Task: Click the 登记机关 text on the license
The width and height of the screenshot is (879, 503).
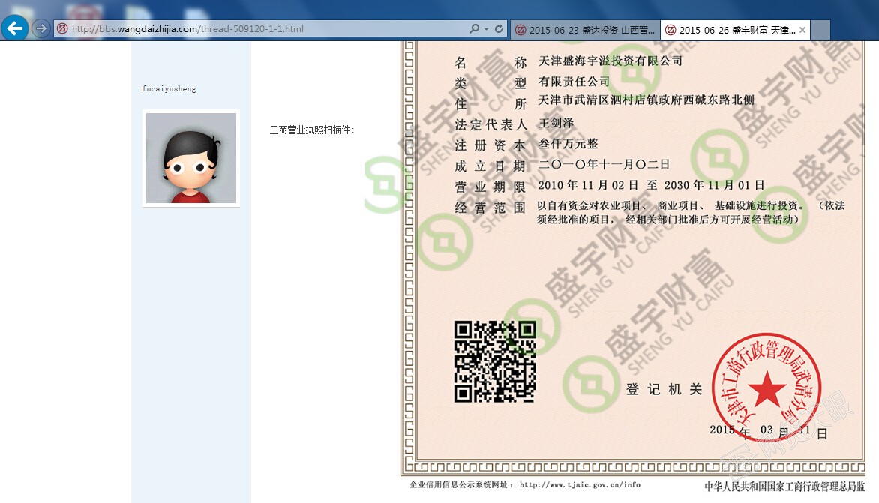Action: [x=664, y=389]
